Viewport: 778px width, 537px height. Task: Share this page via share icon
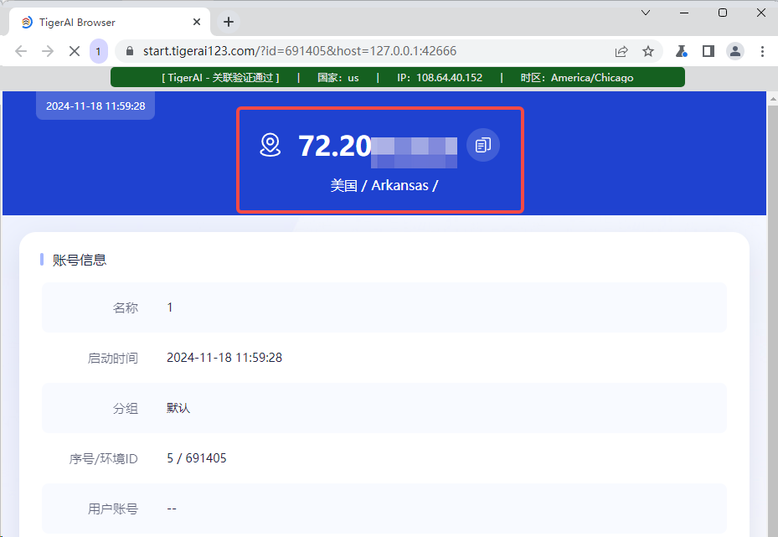click(621, 51)
